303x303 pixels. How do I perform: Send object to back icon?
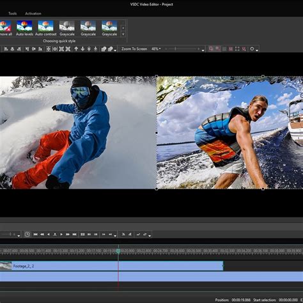point(96,49)
